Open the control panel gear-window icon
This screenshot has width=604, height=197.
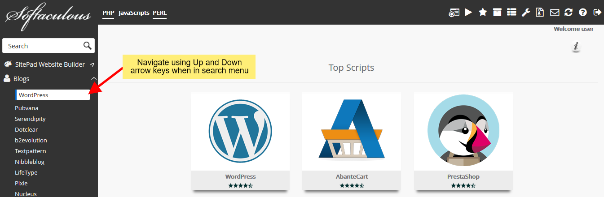(454, 13)
